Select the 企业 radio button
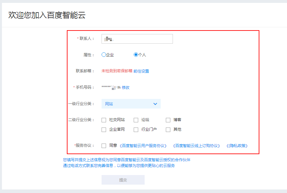This screenshot has width=287, height=193. pos(103,55)
